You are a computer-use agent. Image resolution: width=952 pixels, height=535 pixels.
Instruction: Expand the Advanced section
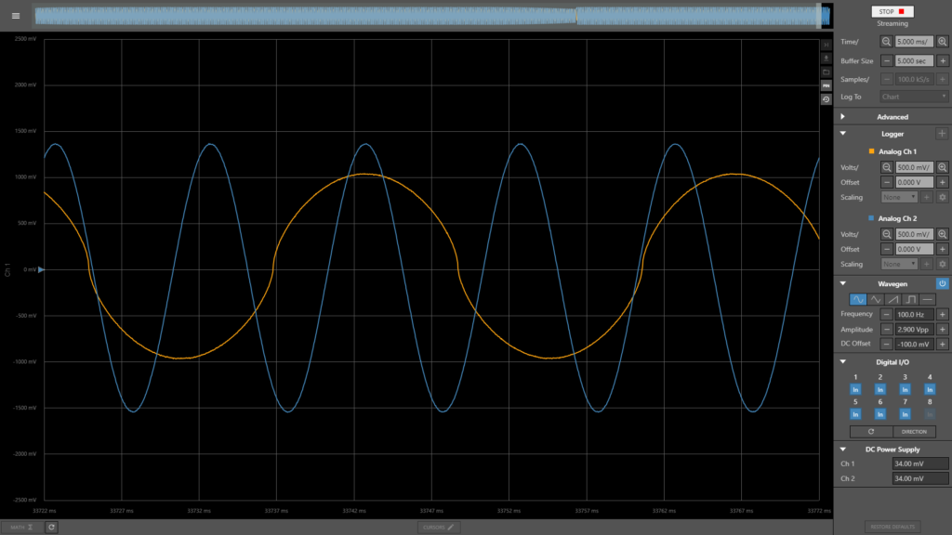pyautogui.click(x=842, y=116)
